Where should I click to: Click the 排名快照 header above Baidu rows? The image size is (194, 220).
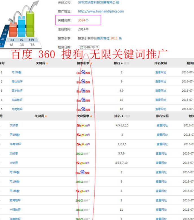tap(161, 63)
